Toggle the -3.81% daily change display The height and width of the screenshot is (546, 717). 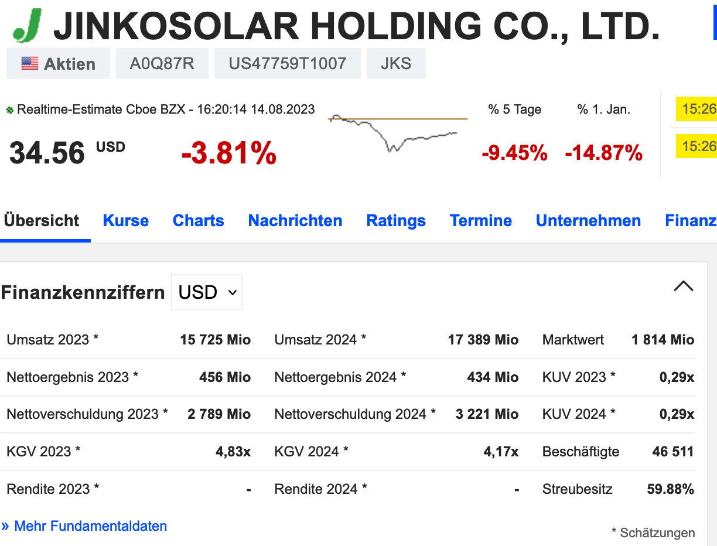228,153
